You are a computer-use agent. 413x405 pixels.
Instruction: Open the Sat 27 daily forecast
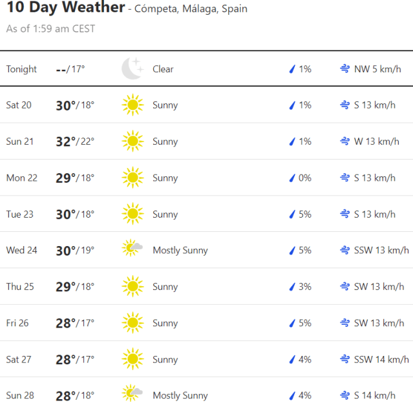(x=207, y=359)
